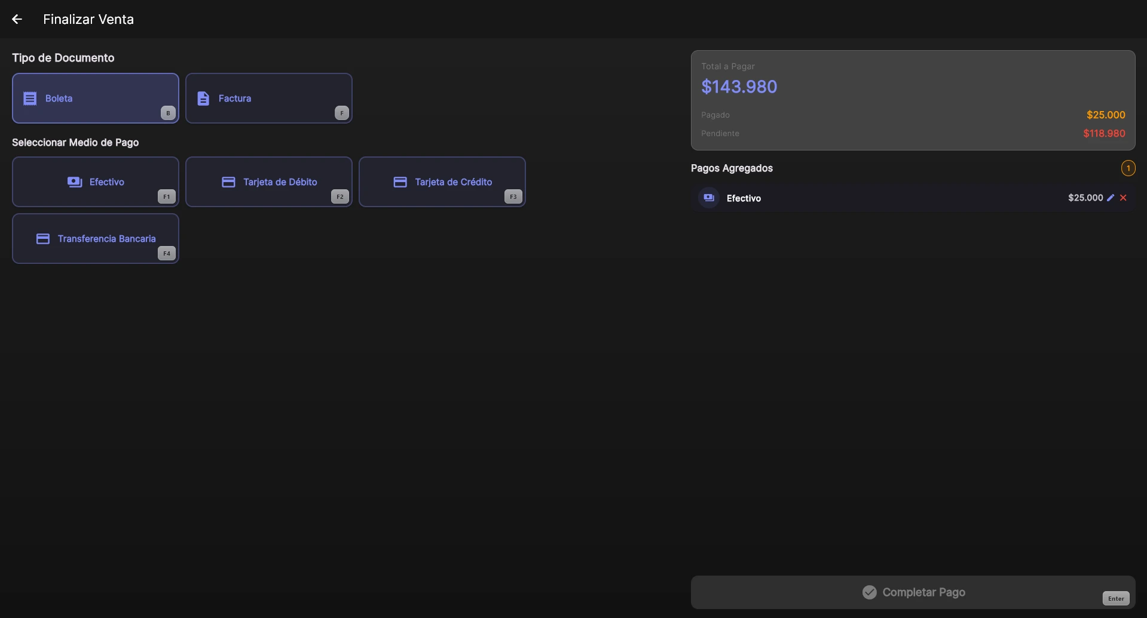Click the Finalizar Venta title

(88, 19)
